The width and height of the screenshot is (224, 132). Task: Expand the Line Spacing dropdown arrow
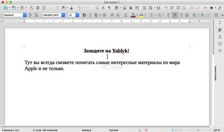coord(198,15)
